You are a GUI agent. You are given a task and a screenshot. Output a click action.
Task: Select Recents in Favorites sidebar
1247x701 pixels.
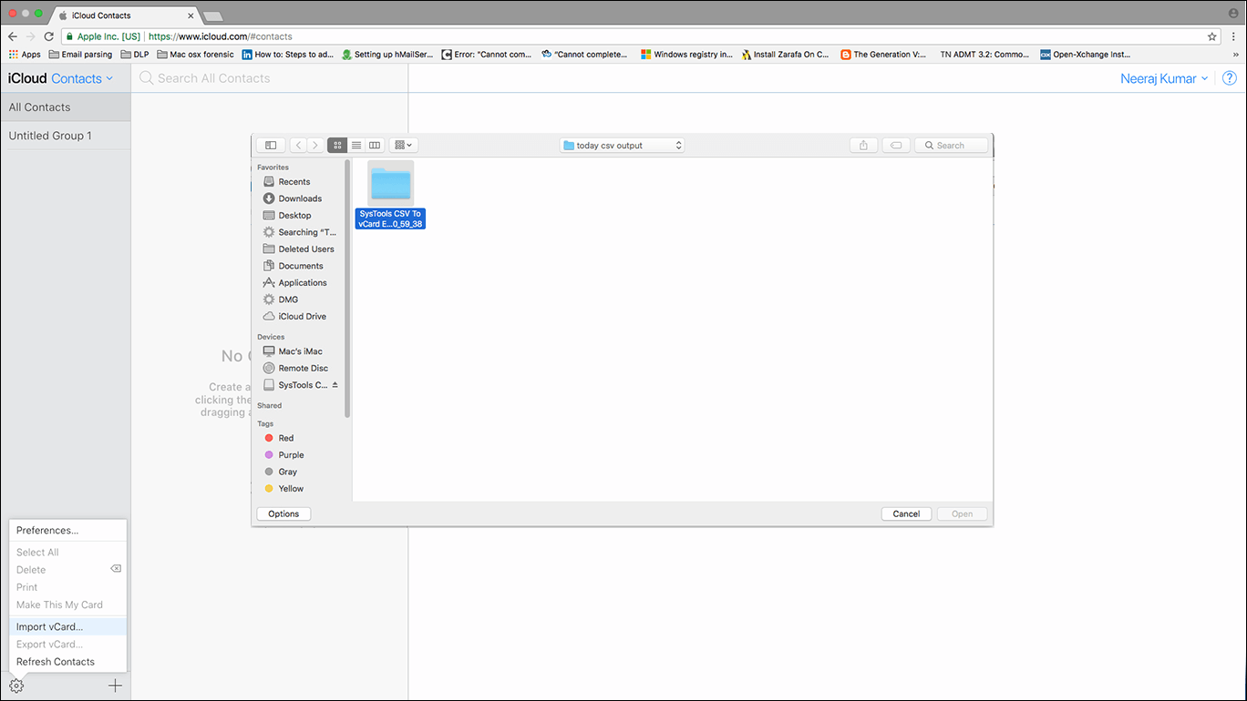[x=294, y=181]
